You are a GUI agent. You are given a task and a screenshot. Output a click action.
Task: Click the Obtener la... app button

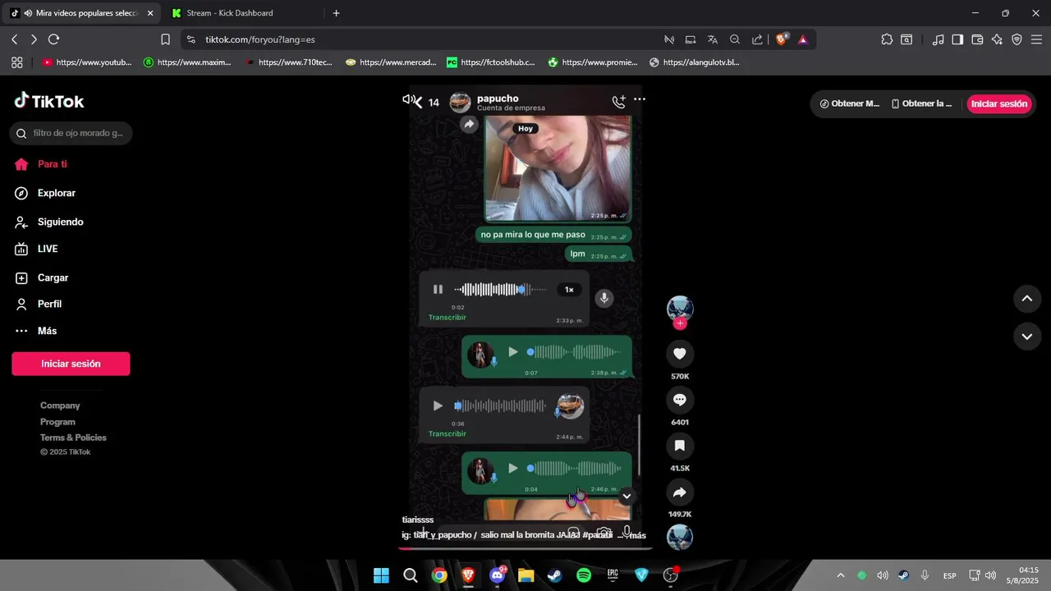tap(922, 103)
